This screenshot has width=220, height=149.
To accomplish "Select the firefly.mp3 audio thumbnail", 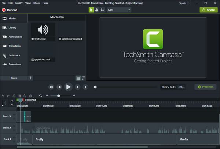I will click(43, 32).
